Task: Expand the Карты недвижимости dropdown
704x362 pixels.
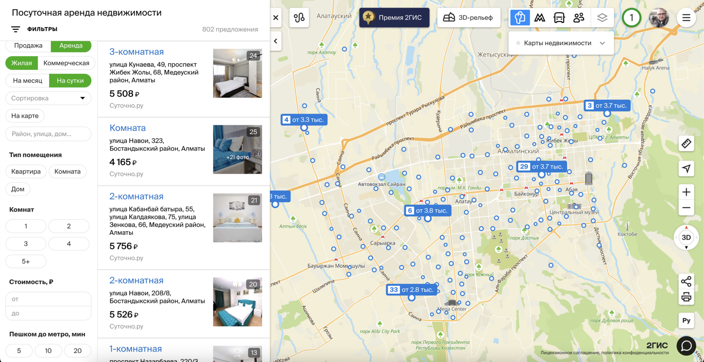Action: pos(561,43)
